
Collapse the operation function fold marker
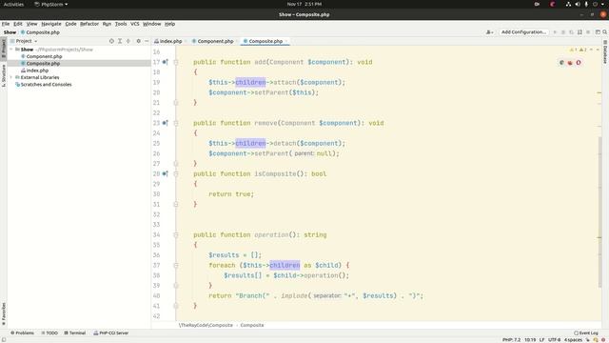[176, 235]
